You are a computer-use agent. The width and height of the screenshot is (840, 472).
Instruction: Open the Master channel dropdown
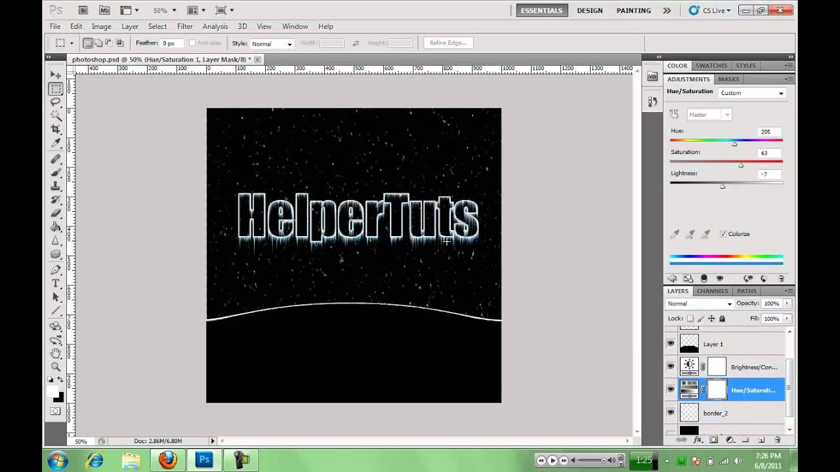pyautogui.click(x=709, y=115)
